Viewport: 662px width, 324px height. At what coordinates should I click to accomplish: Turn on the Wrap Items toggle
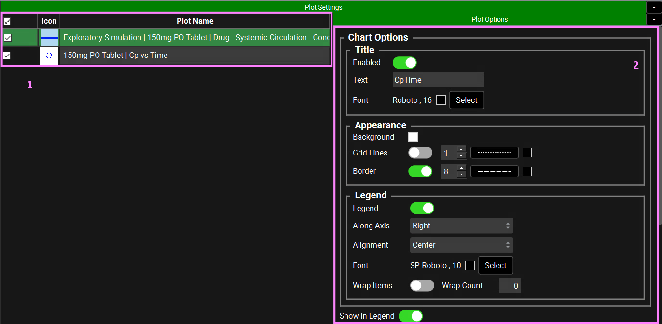(x=422, y=286)
